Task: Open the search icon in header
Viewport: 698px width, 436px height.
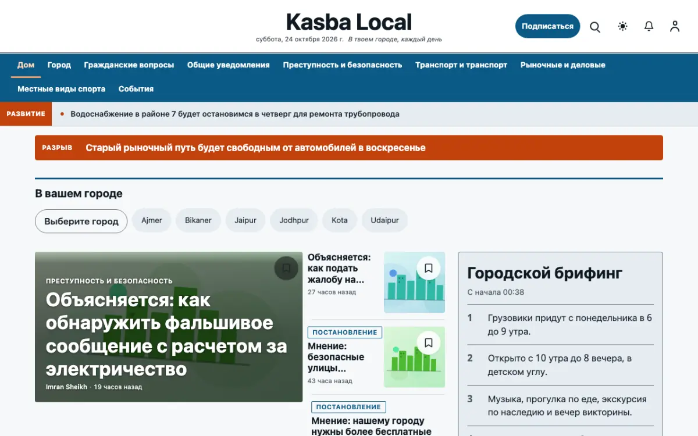Action: point(595,27)
